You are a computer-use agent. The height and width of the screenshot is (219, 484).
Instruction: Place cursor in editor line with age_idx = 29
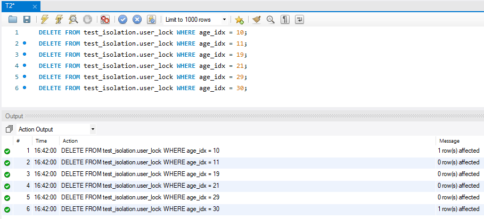click(x=143, y=76)
